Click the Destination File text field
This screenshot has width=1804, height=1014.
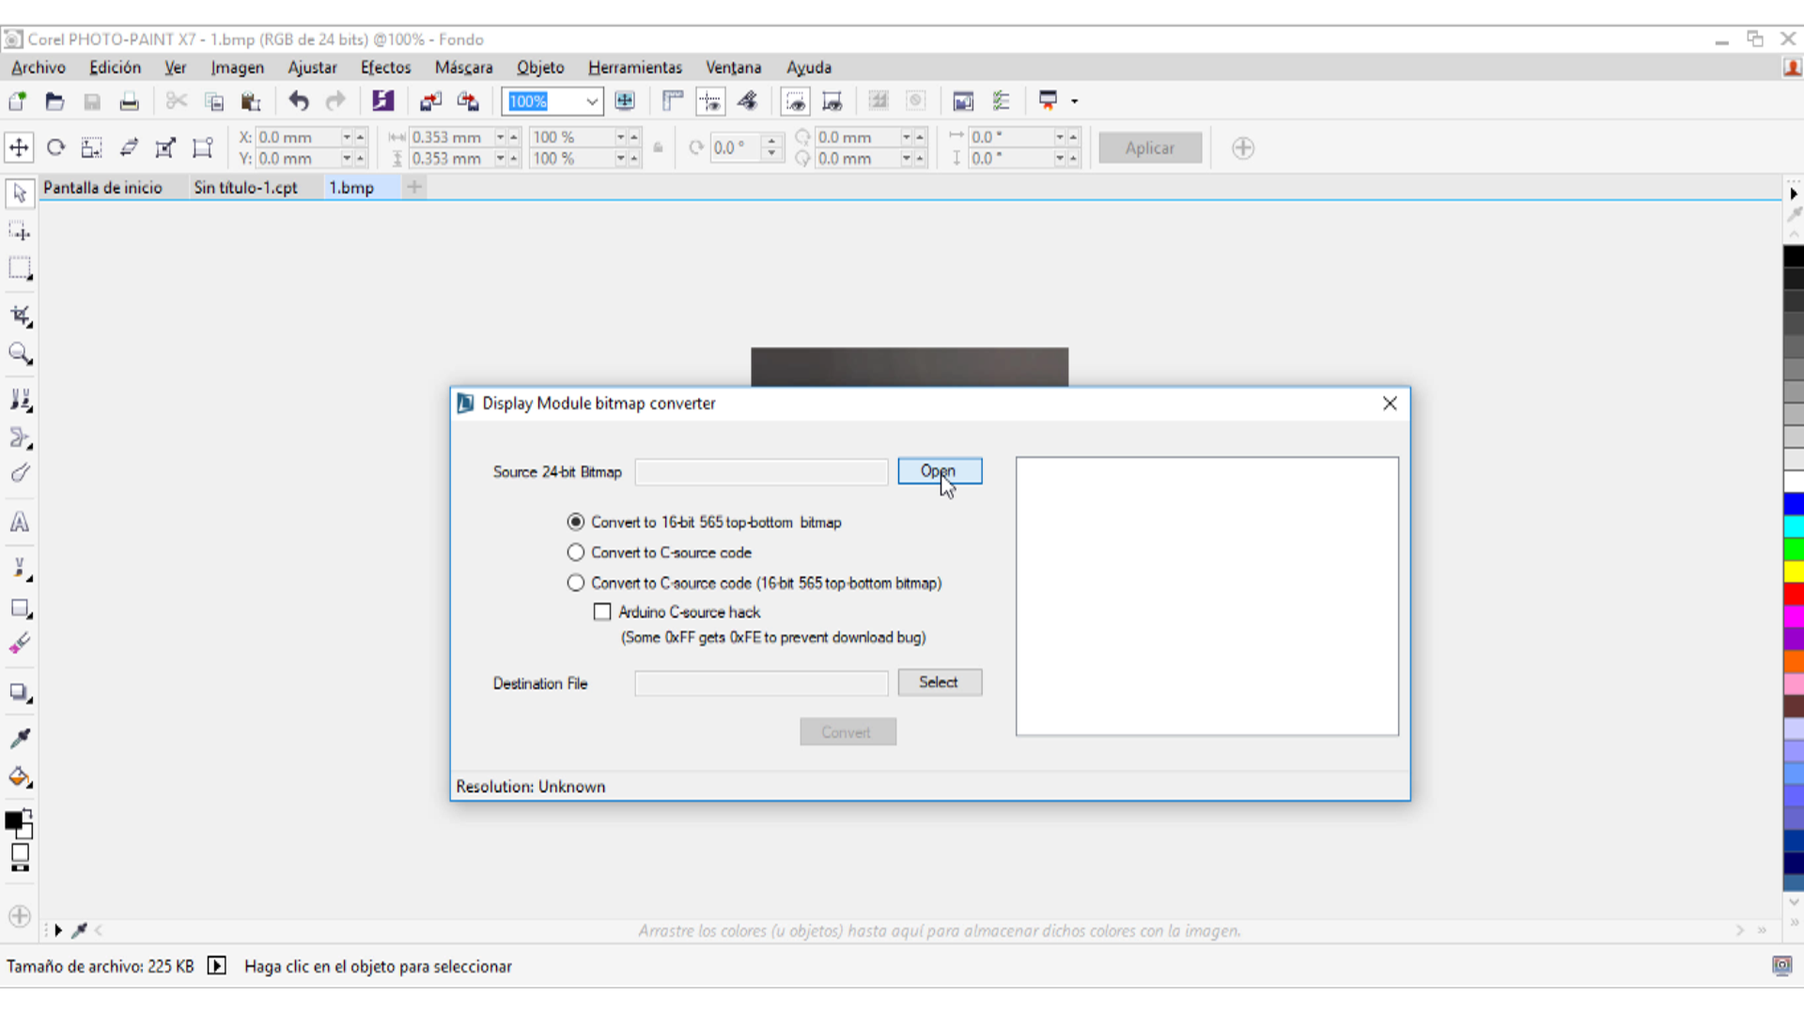pyautogui.click(x=760, y=684)
